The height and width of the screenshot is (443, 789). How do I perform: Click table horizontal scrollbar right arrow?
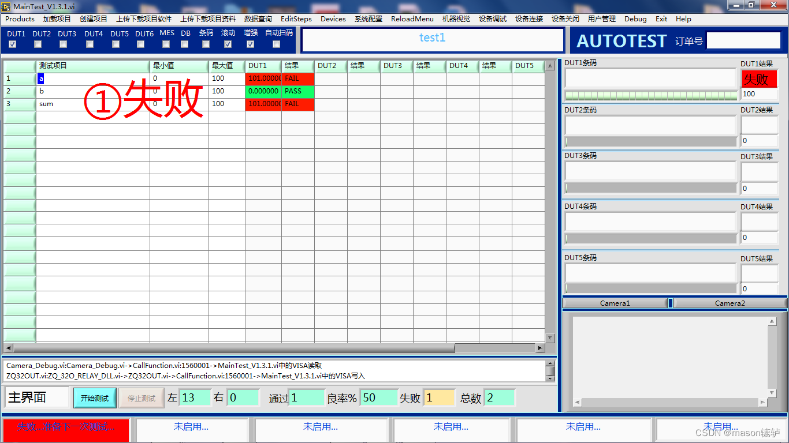click(x=540, y=348)
